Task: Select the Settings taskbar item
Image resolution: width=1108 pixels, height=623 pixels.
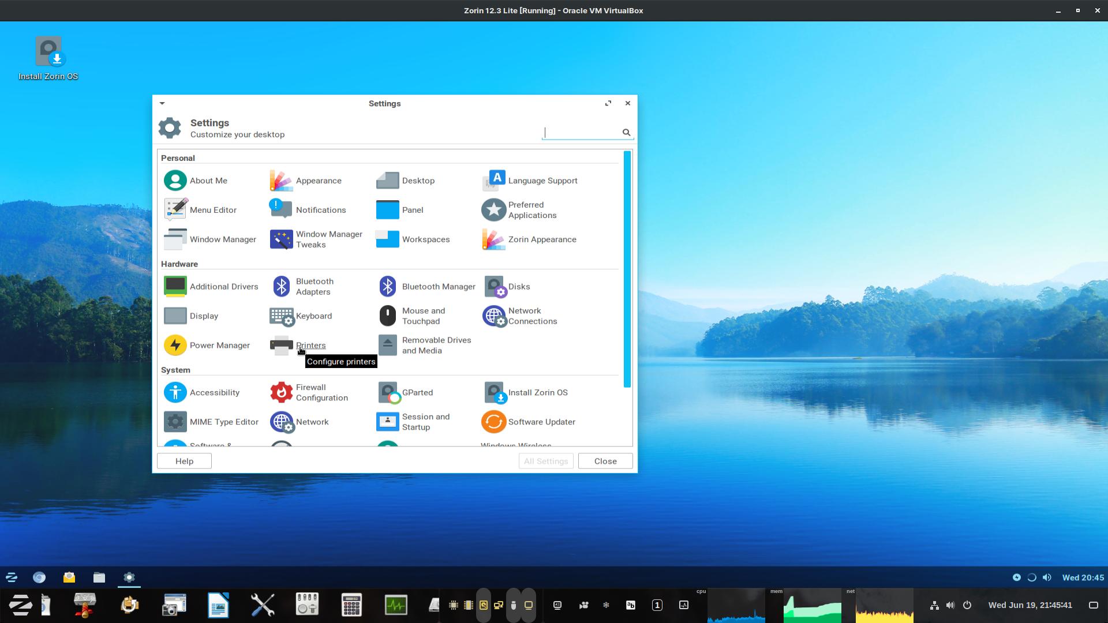Action: coord(129,577)
